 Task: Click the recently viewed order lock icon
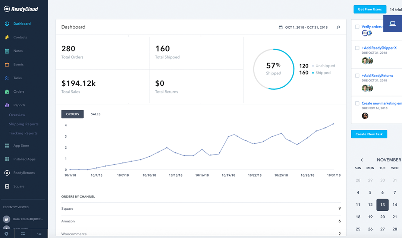(x=7, y=219)
